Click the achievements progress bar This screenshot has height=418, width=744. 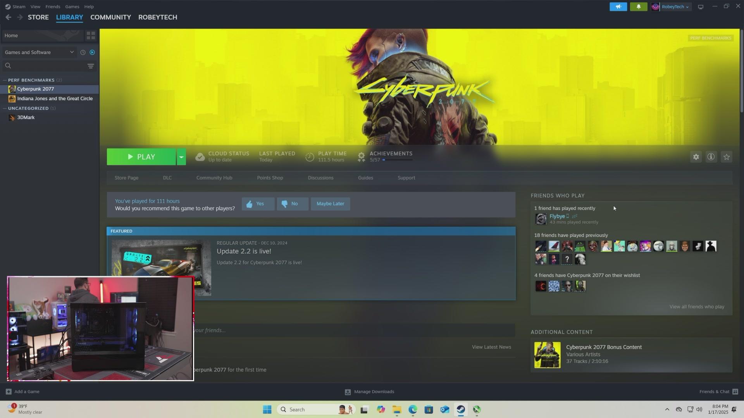[397, 160]
